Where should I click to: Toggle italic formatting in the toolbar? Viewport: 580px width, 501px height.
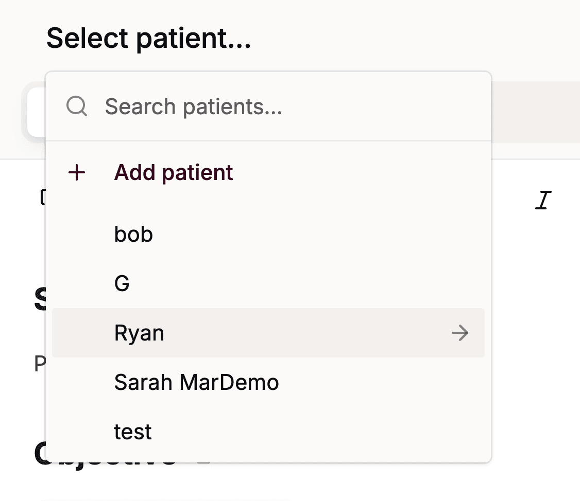pyautogui.click(x=543, y=200)
